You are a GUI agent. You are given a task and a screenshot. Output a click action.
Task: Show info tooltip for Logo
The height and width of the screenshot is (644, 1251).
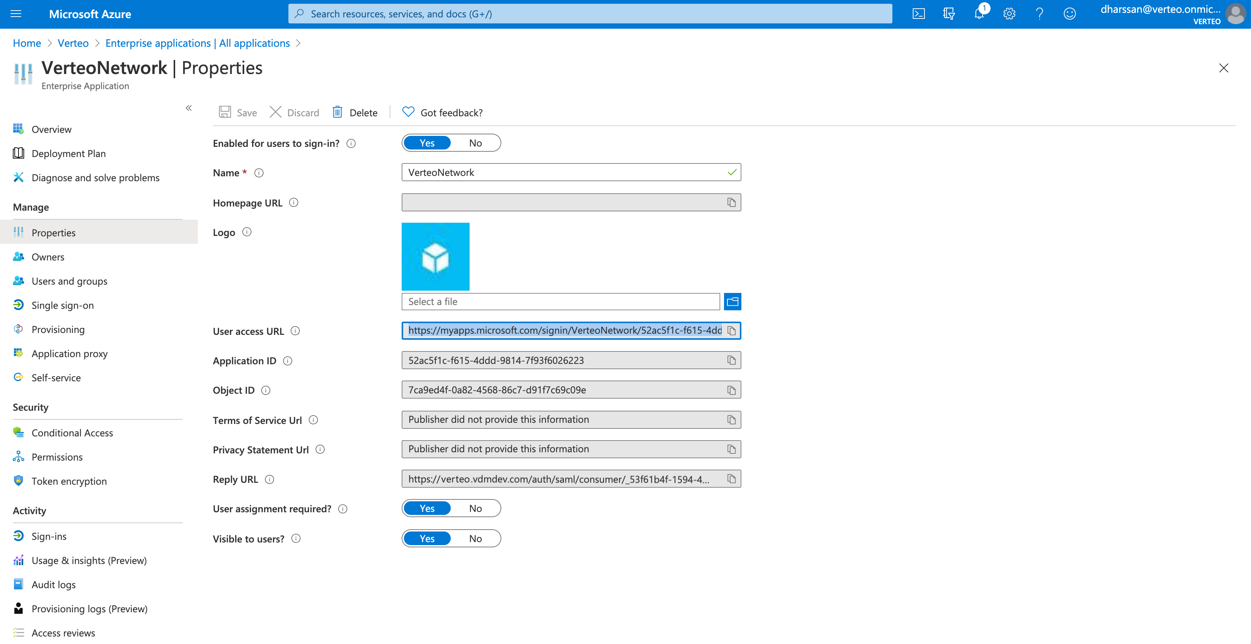pos(247,232)
